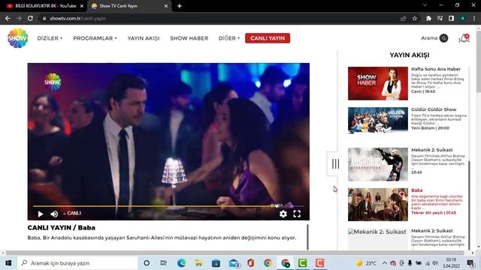Bookmark this page with the star
This screenshot has height=270, width=481.
point(415,18)
